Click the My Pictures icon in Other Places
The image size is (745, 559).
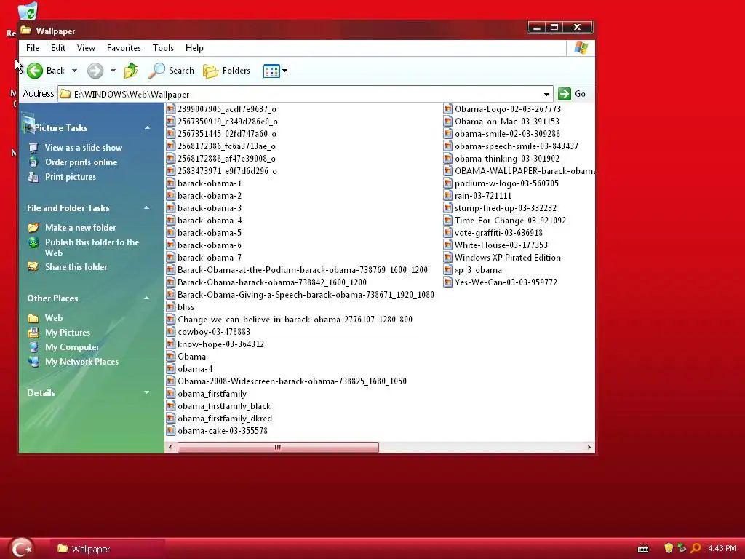tap(33, 332)
